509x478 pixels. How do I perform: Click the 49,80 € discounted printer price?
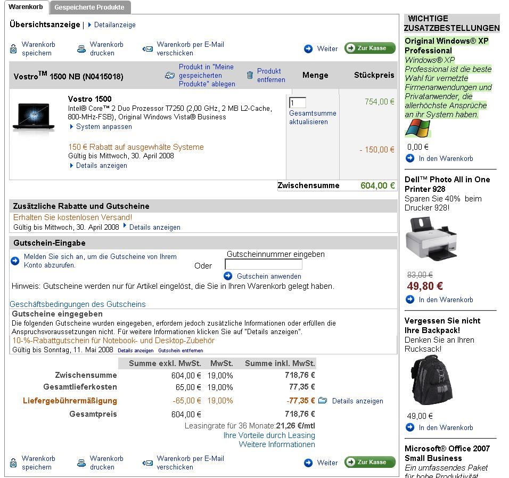point(425,286)
